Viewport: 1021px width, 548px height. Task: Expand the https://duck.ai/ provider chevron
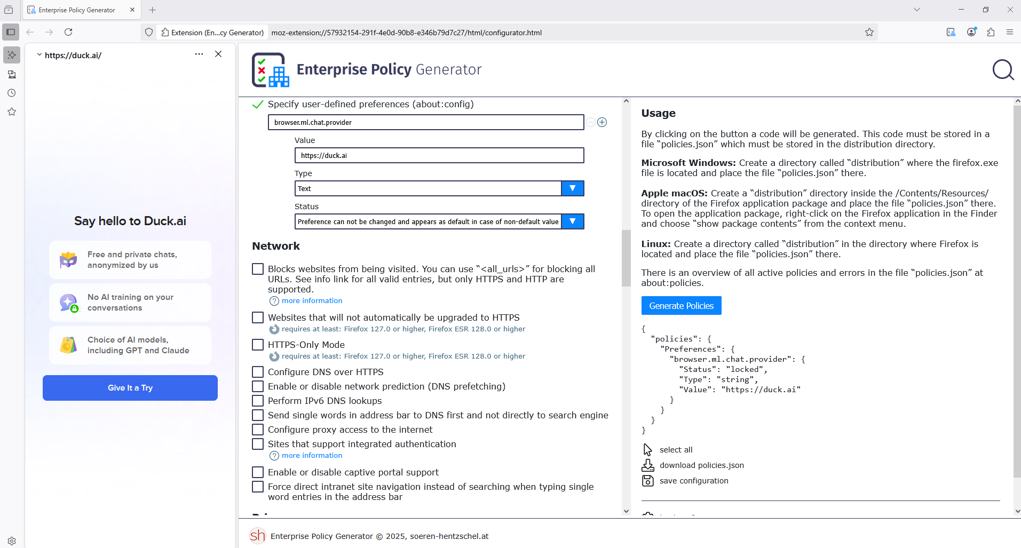point(39,54)
